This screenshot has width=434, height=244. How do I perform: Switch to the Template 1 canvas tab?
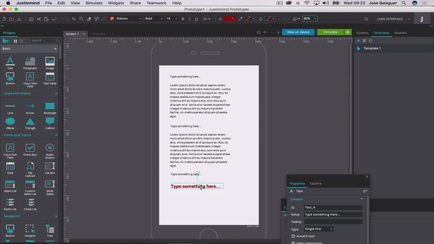[x=99, y=34]
